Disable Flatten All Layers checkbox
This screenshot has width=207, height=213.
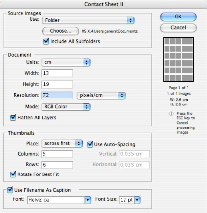tap(14, 118)
